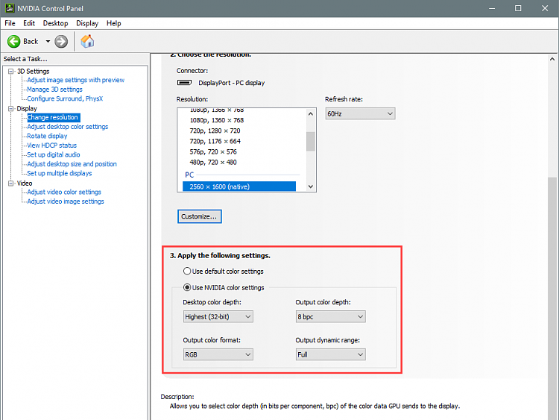Go to the Home page icon
This screenshot has height=420, width=559.
point(87,41)
